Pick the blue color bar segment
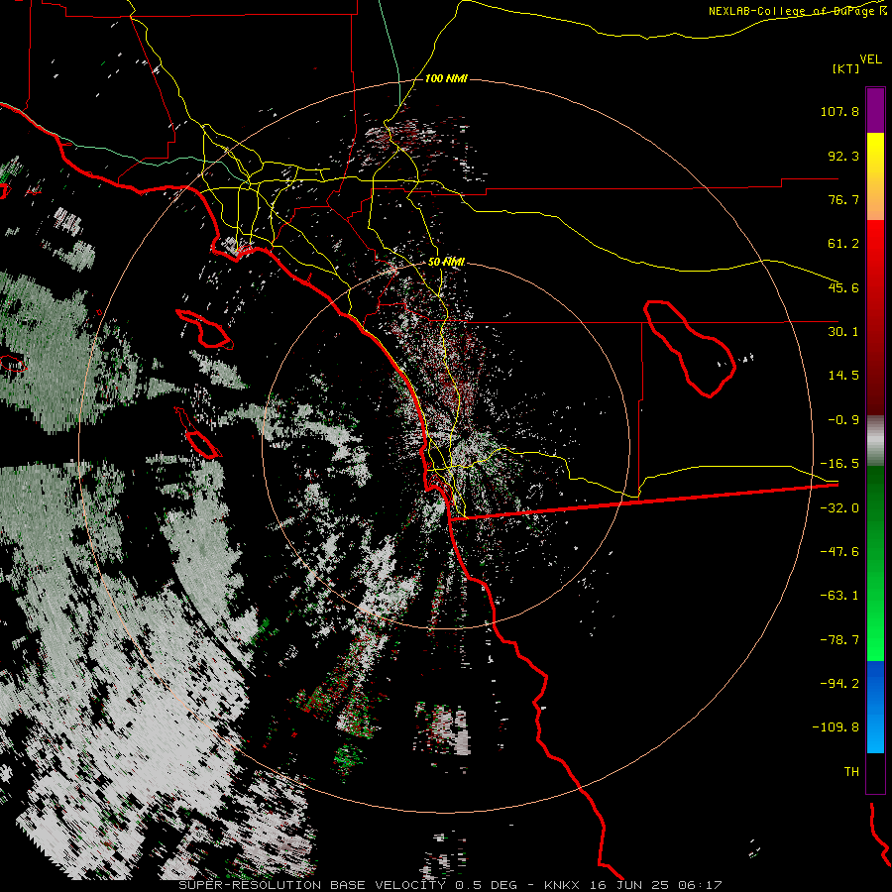The height and width of the screenshot is (892, 892). coord(875,707)
